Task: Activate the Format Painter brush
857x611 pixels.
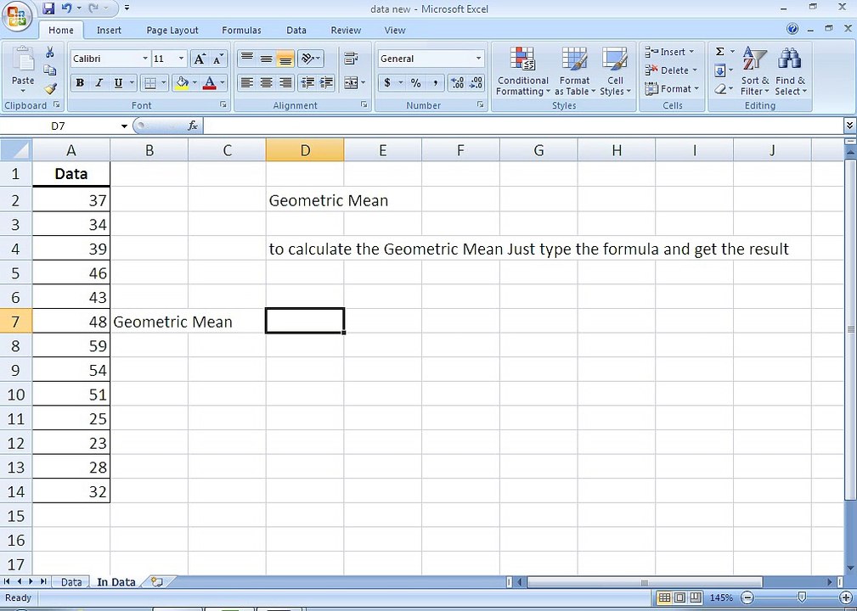Action: coord(50,88)
